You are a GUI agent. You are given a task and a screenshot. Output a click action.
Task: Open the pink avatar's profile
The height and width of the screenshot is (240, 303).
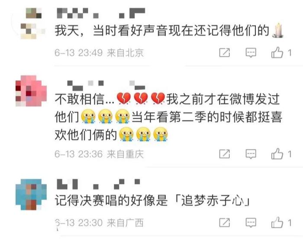click(x=31, y=91)
